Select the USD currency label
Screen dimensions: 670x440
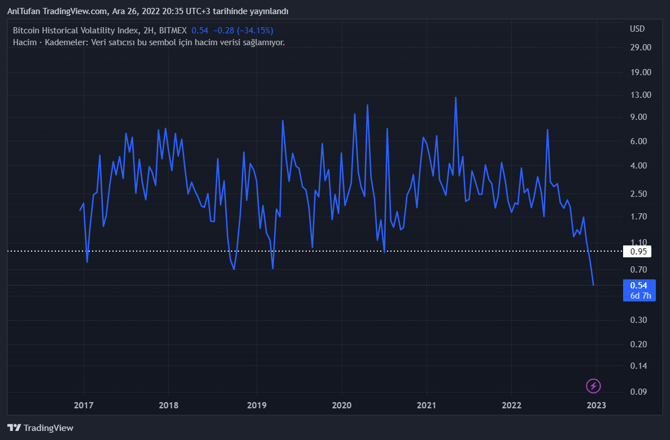pyautogui.click(x=637, y=29)
